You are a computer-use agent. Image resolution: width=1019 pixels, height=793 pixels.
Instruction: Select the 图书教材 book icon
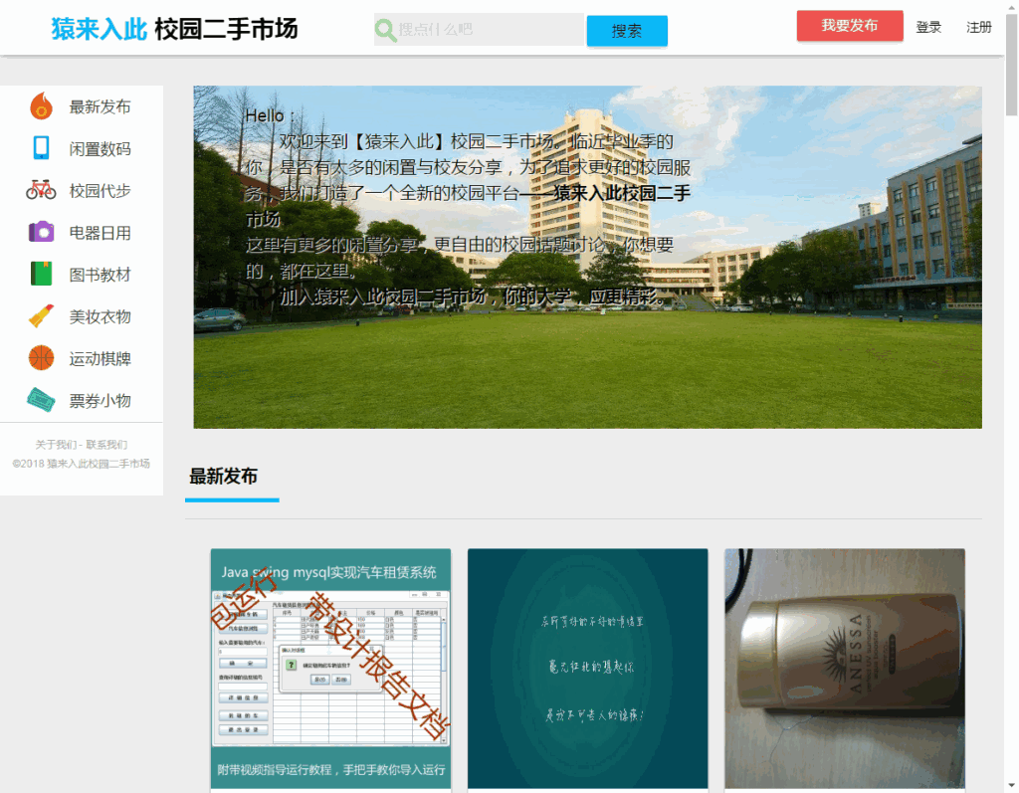click(x=41, y=274)
